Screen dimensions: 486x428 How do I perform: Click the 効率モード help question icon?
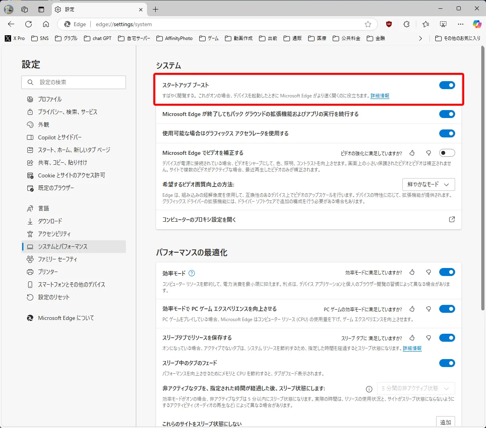[192, 273]
